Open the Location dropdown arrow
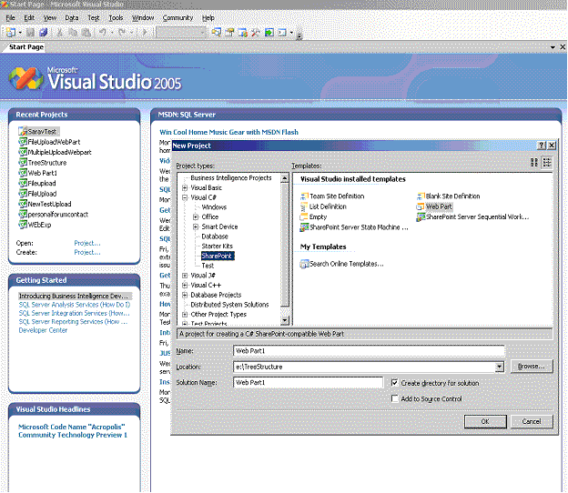 (499, 367)
